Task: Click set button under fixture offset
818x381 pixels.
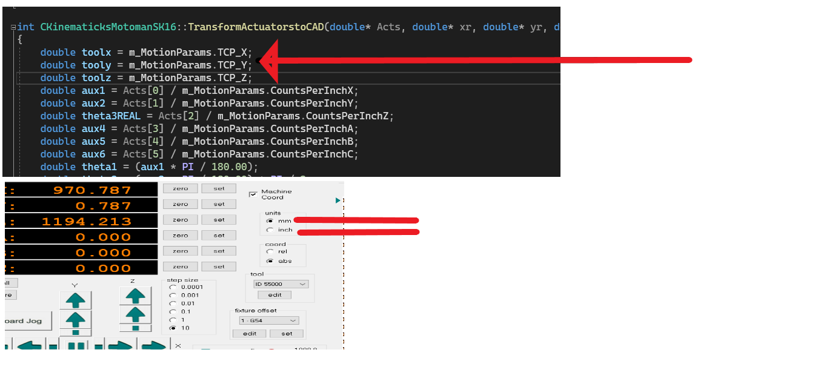Action: tap(287, 334)
